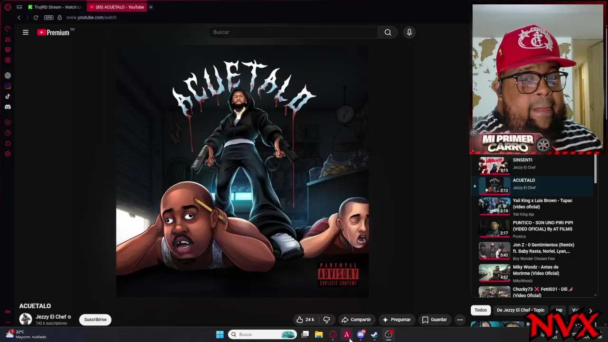Viewport: 608px width, 342px height.
Task: Select De Jezzy El Chef - Topic chip
Action: (x=521, y=310)
